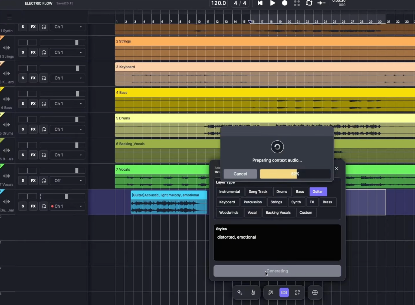Screen dimensions: 415x305
Task: Solo the Drums track
Action: click(23, 129)
